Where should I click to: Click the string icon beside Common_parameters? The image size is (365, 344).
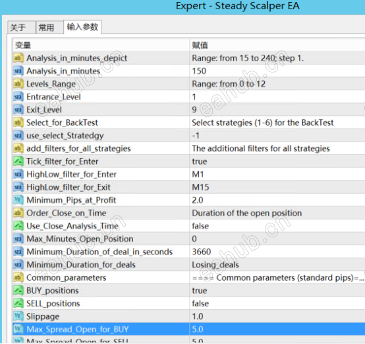point(18,277)
